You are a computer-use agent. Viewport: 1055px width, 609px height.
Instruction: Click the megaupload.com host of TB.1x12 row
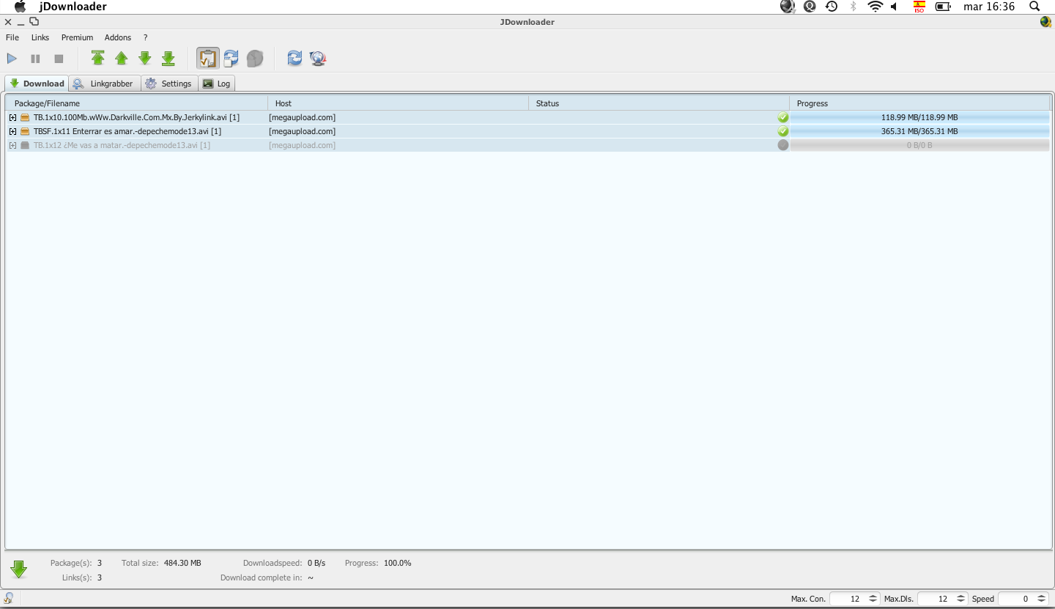(x=303, y=145)
